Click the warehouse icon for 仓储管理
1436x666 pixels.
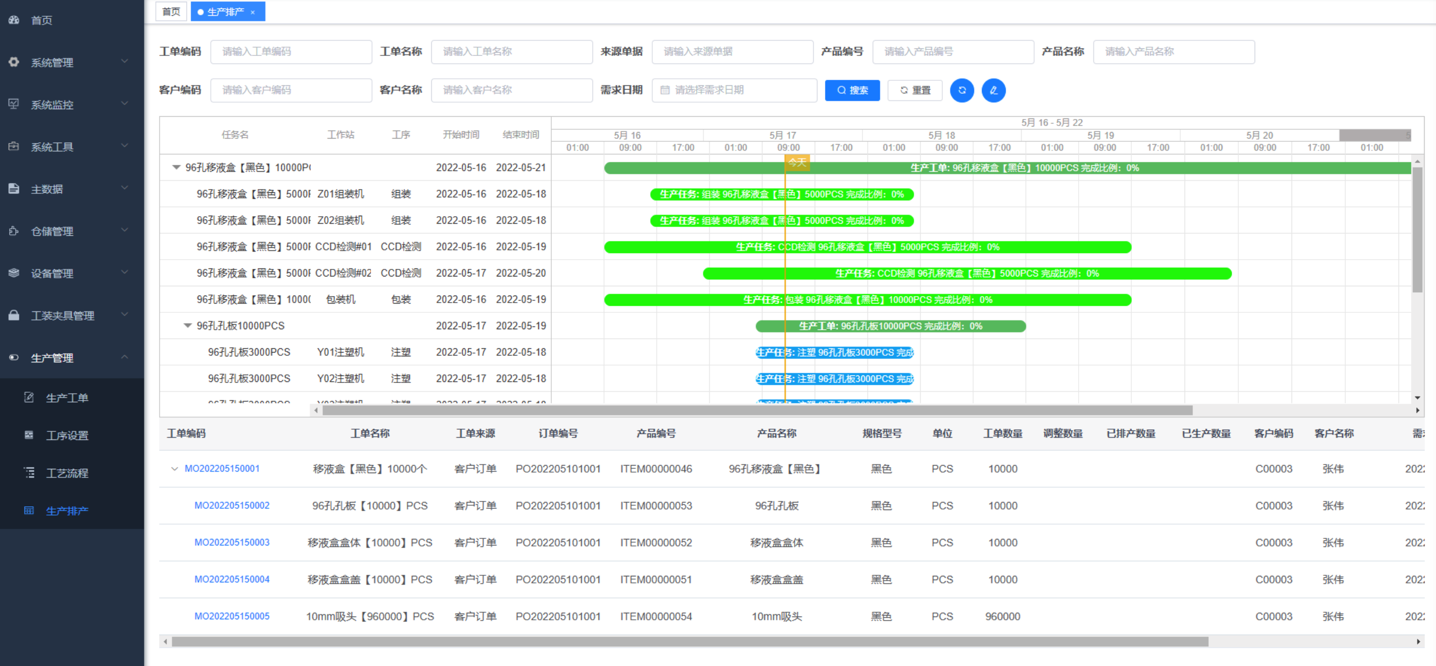point(14,230)
